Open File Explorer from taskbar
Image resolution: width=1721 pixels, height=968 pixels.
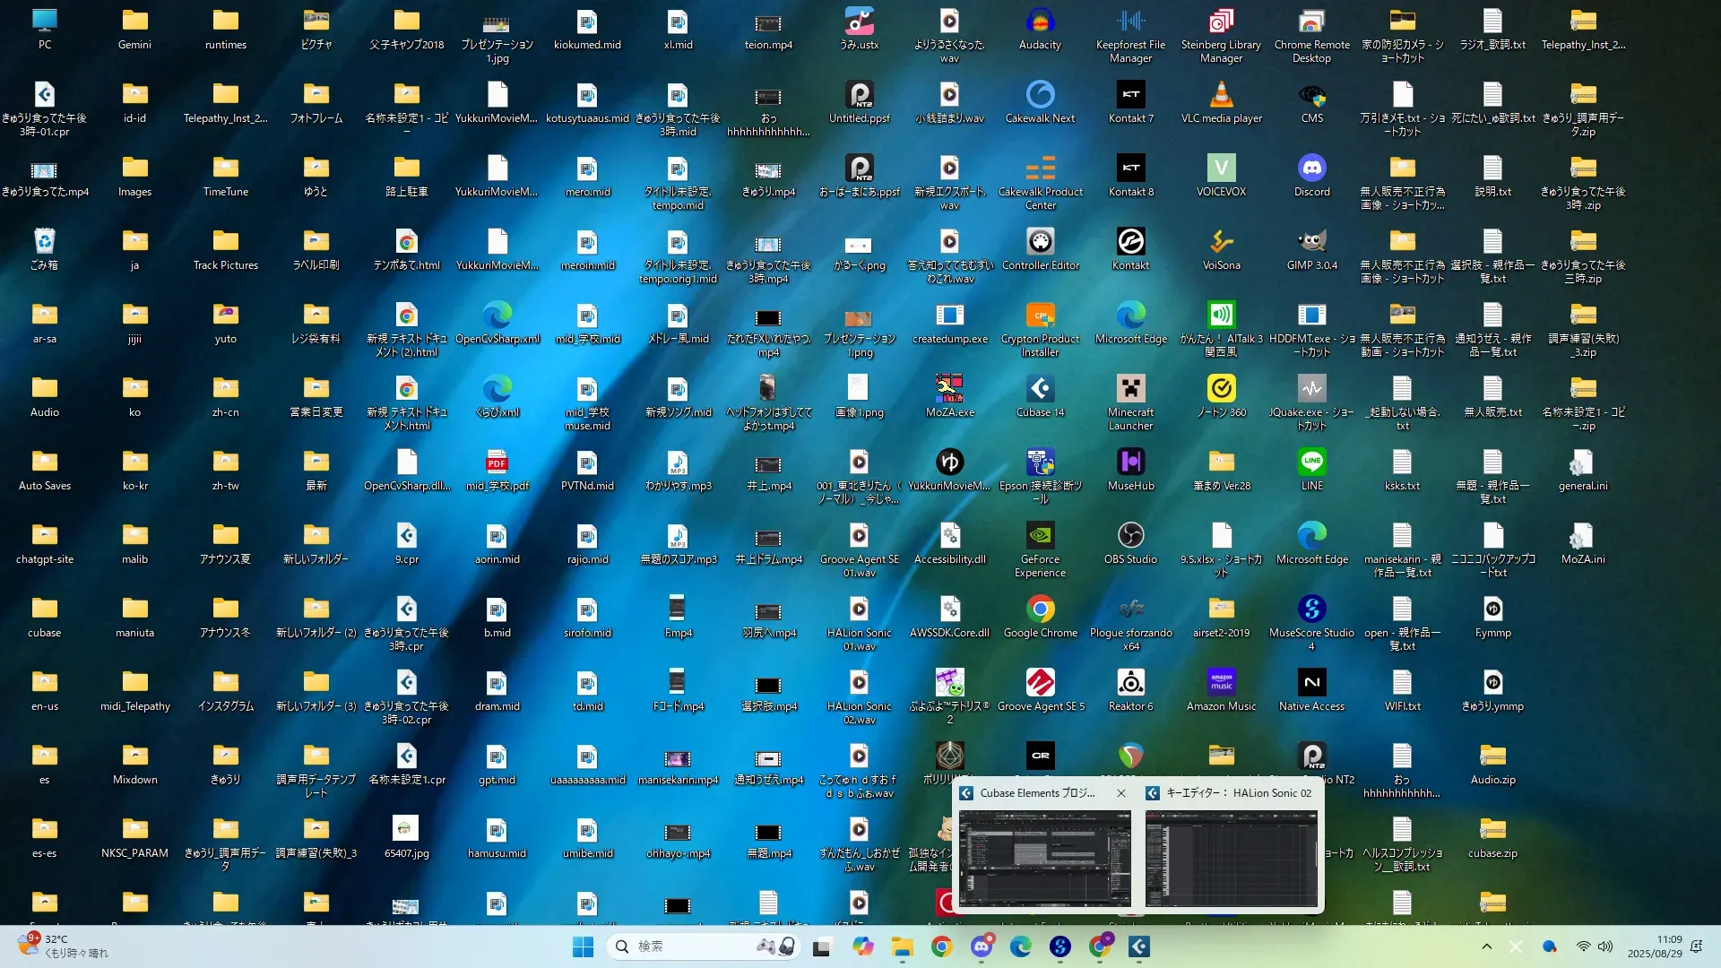coord(902,946)
